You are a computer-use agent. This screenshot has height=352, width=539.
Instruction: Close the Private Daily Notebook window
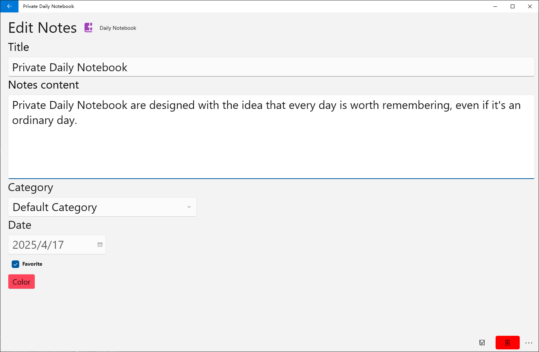pyautogui.click(x=530, y=6)
